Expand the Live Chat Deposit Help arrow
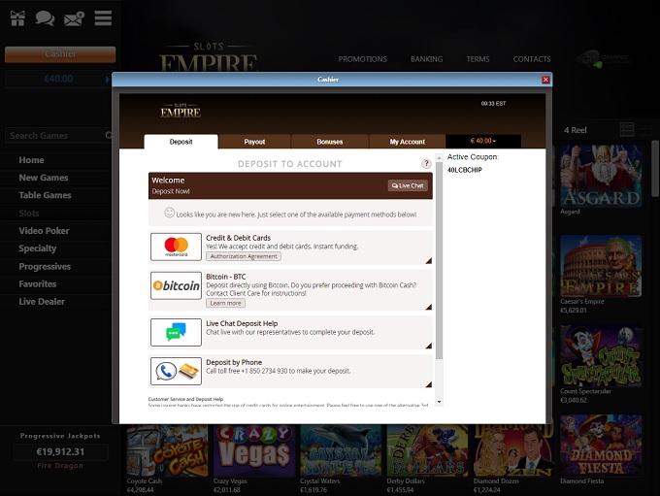 pos(428,346)
